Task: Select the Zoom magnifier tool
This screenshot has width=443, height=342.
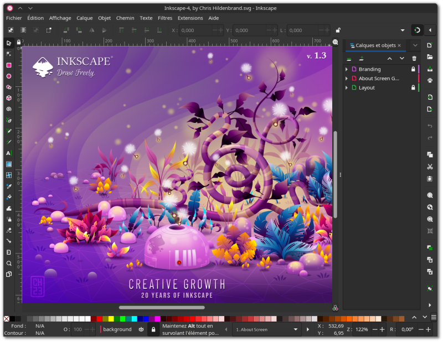Action: (9, 263)
